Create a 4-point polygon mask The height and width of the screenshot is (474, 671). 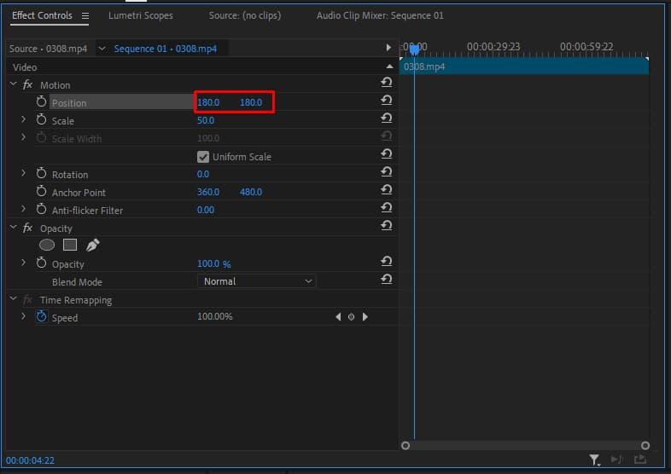70,246
